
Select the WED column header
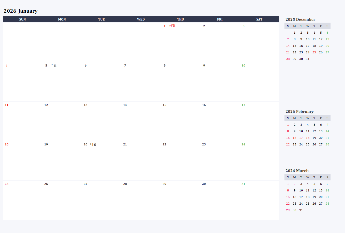pos(141,19)
